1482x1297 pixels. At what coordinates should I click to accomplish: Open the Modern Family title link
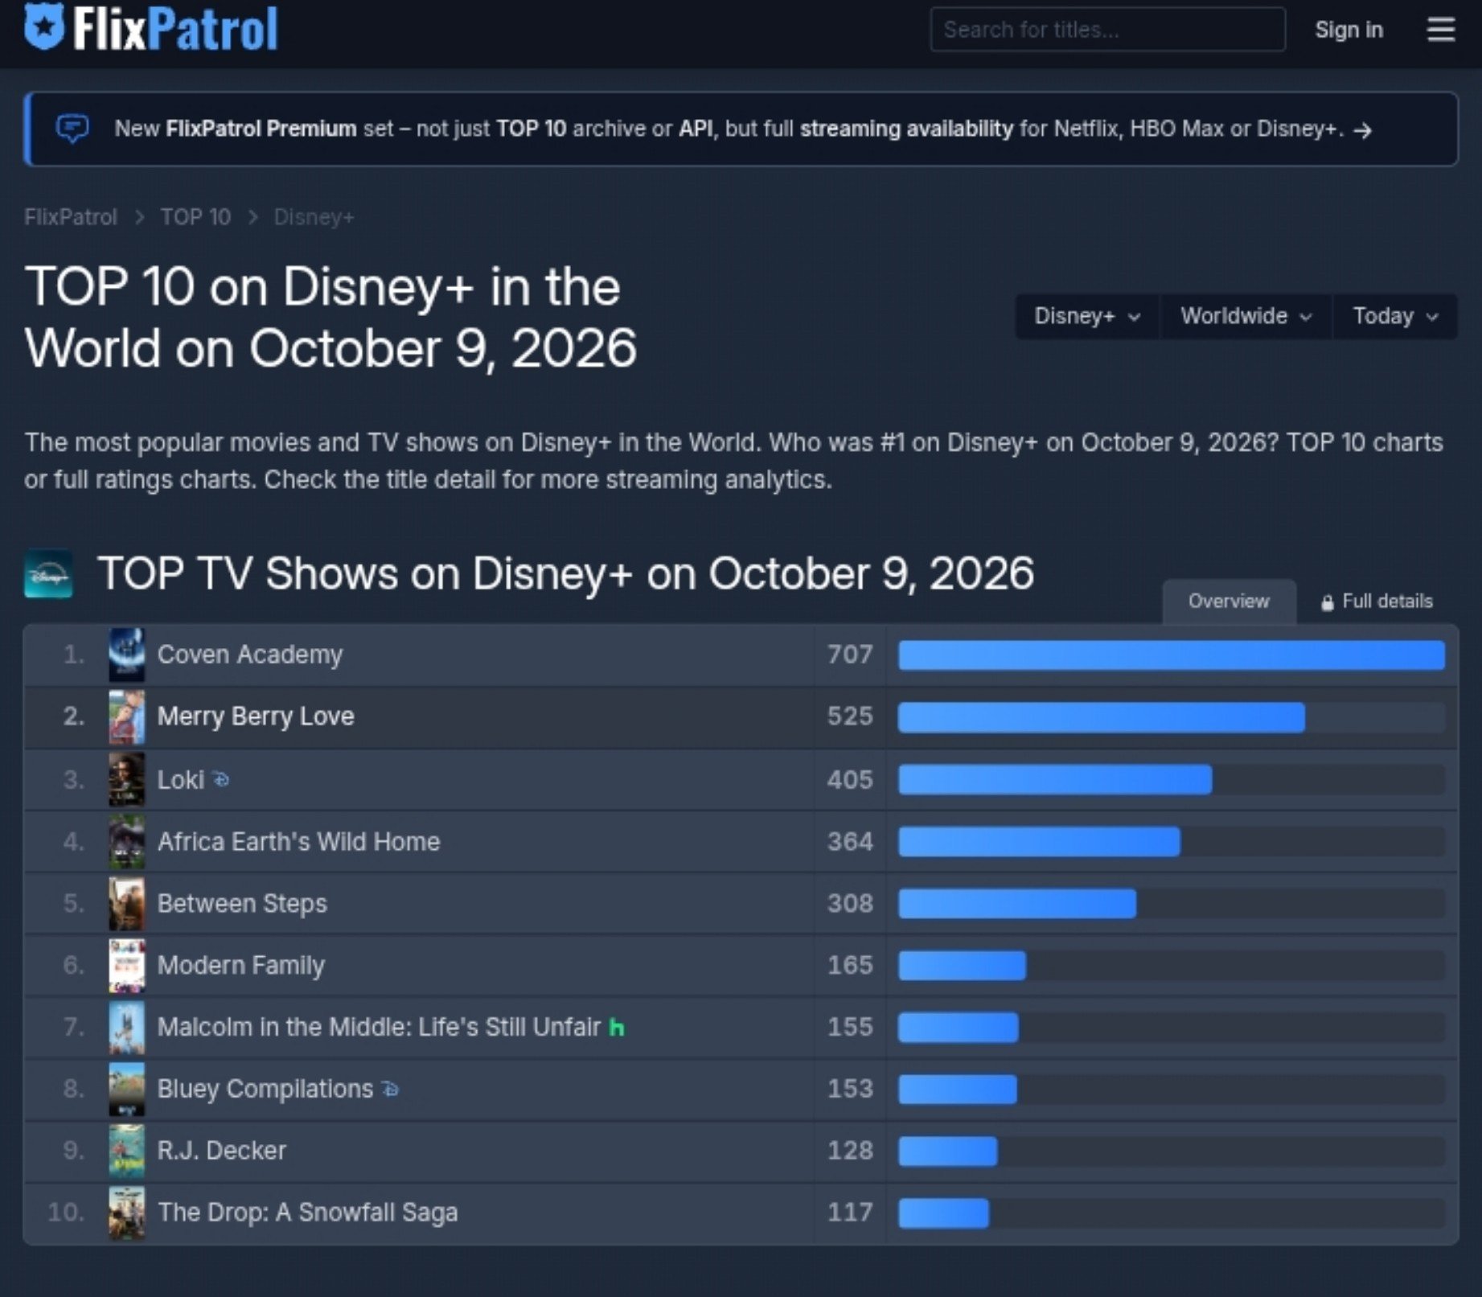tap(241, 965)
